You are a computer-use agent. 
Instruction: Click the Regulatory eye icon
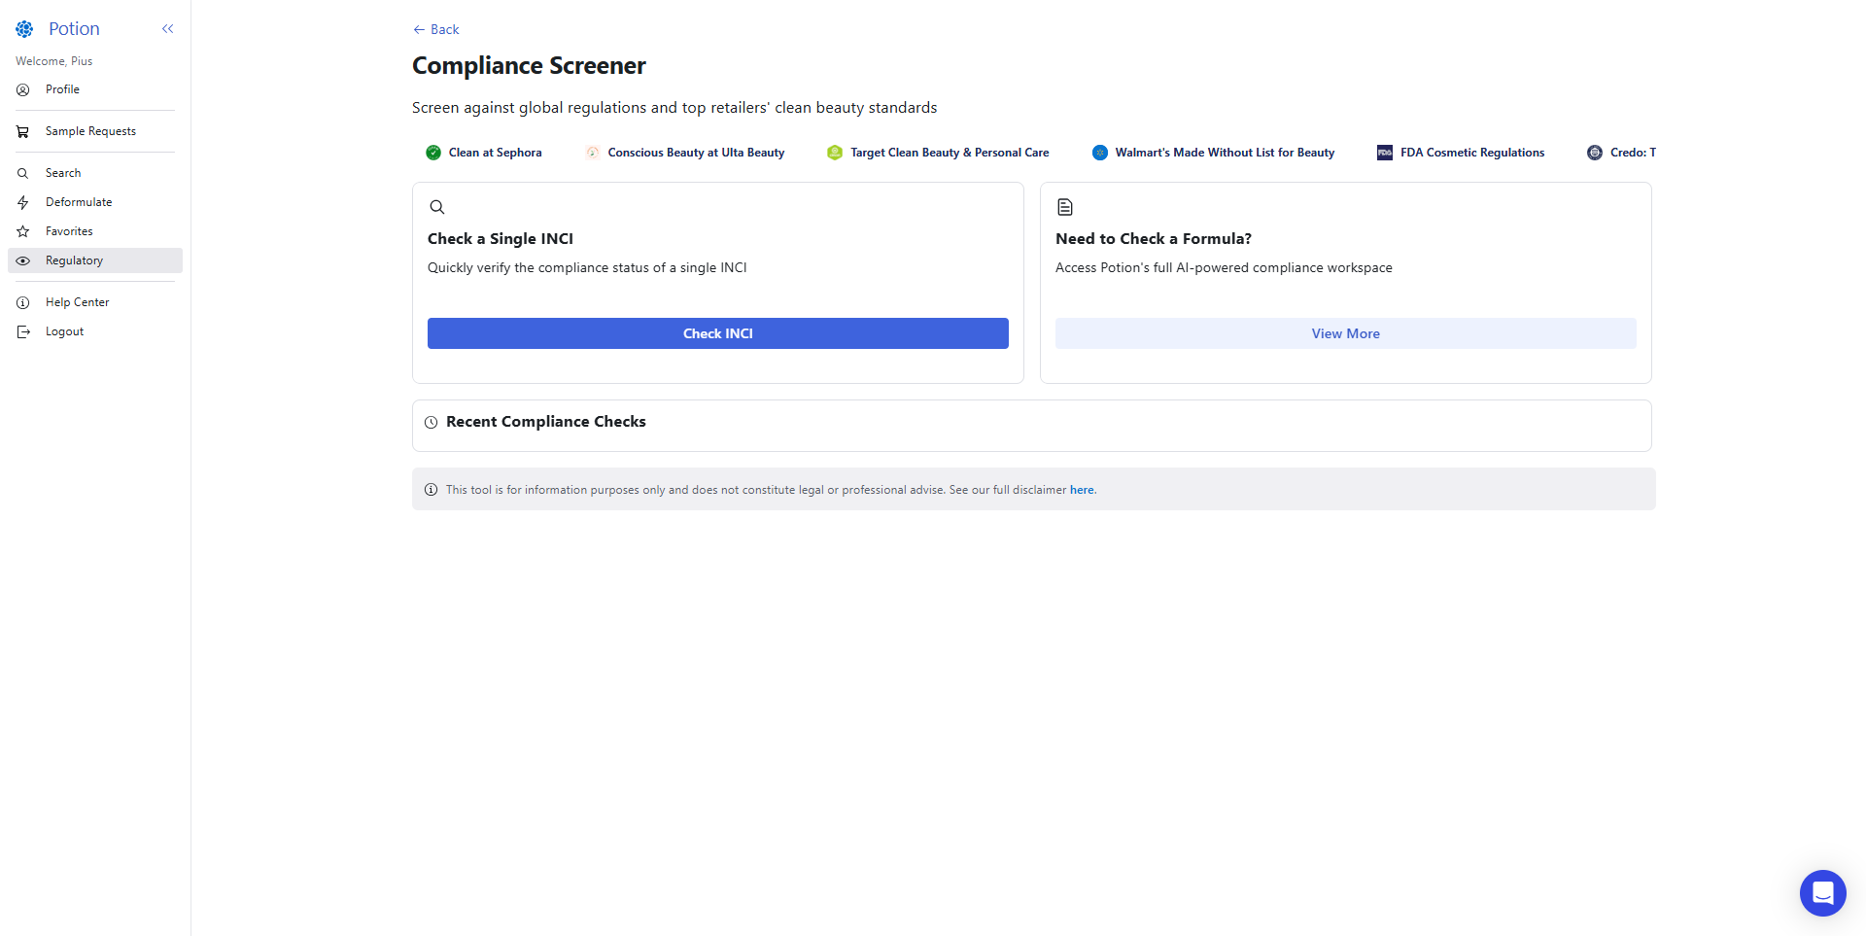(23, 260)
